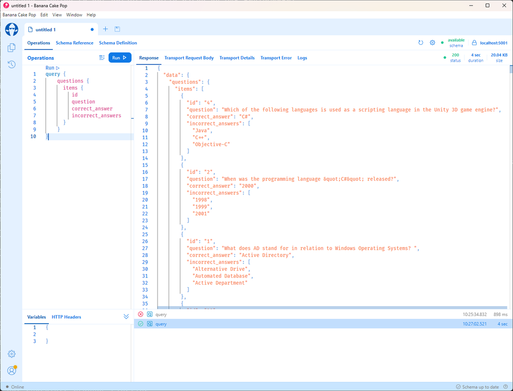The width and height of the screenshot is (513, 391).
Task: Open the sidebar Settings gear at the bottom
Action: tap(11, 353)
